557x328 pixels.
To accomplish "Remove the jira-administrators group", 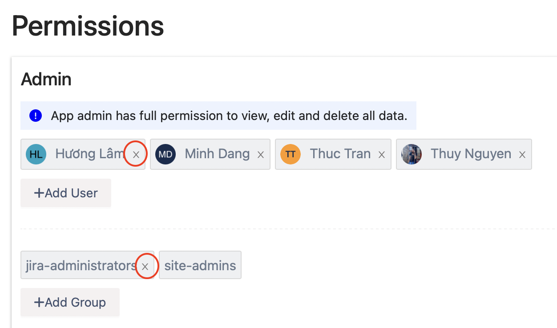I will (145, 266).
